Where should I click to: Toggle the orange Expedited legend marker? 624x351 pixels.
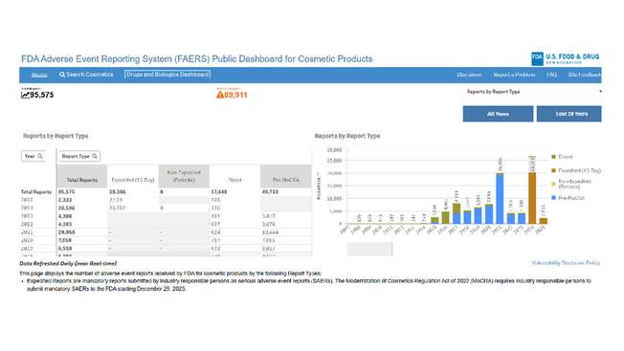[x=553, y=170]
